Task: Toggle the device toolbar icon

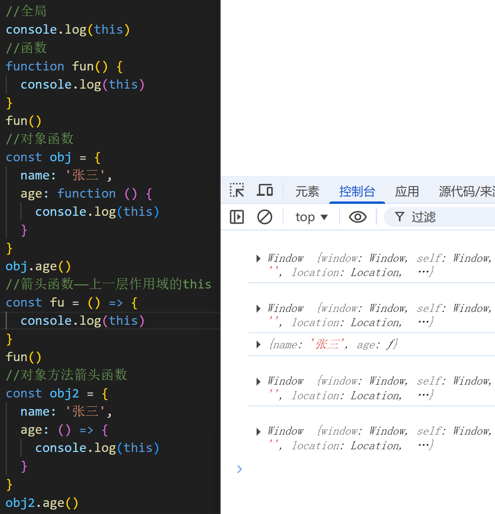Action: tap(265, 190)
